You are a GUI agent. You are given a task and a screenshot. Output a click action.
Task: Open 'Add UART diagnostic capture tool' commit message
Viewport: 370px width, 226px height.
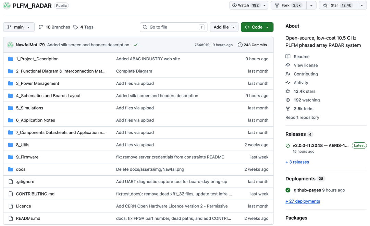point(172,182)
